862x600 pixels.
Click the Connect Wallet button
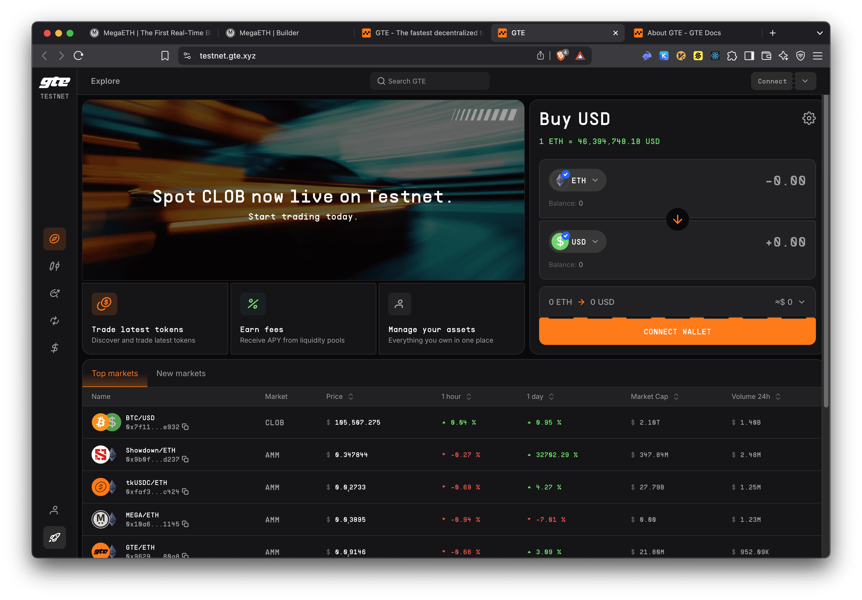677,332
